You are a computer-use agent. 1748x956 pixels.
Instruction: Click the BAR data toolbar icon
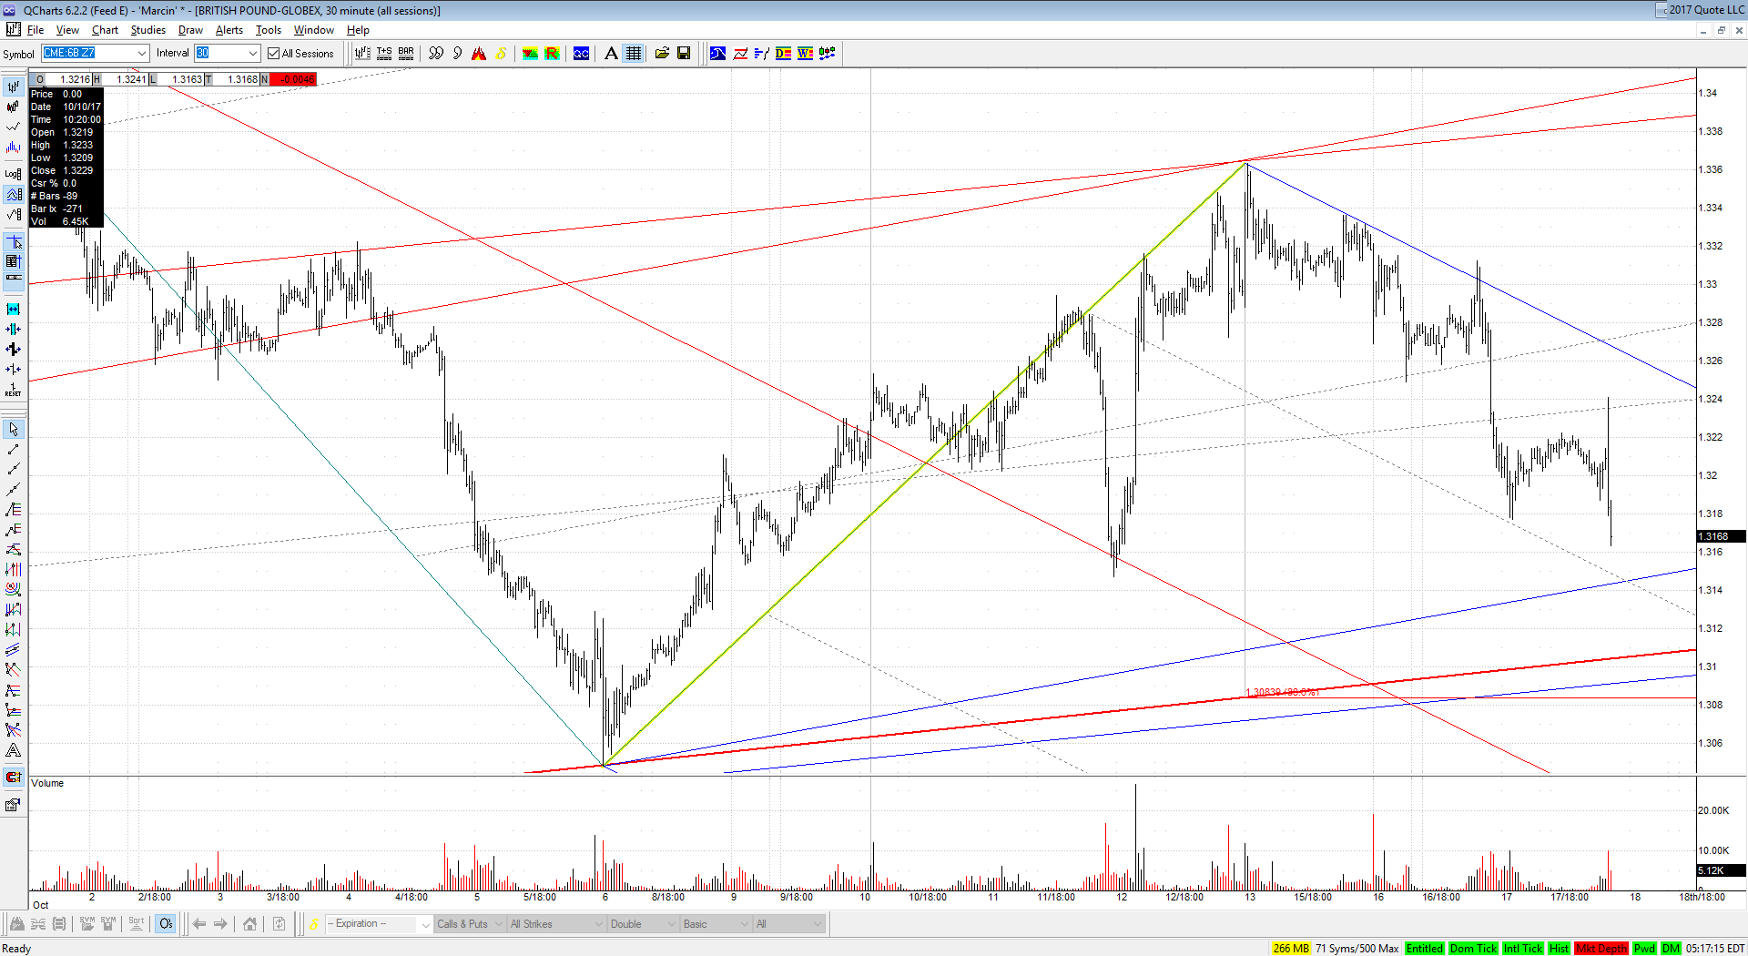(x=406, y=54)
